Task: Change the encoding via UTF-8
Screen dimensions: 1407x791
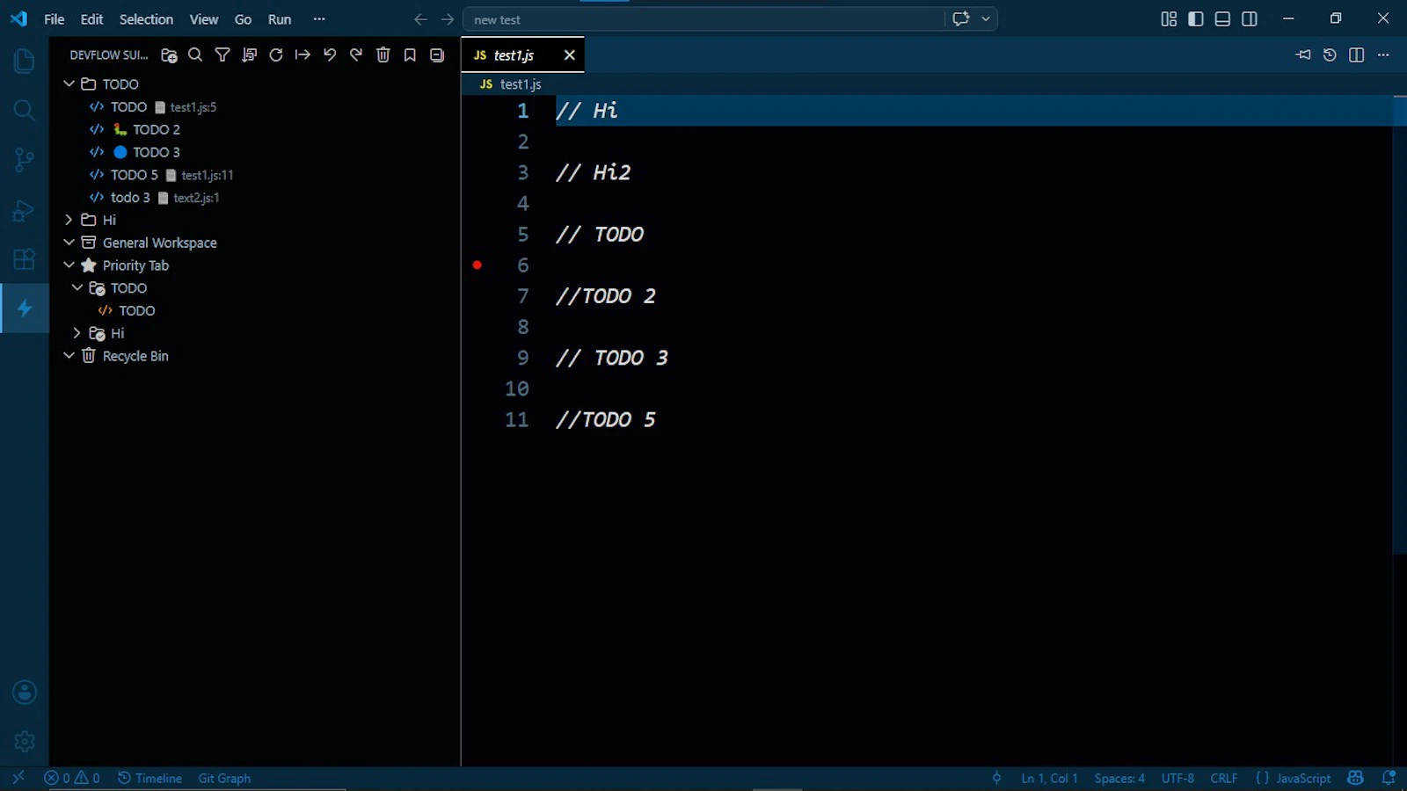Action: [1177, 778]
